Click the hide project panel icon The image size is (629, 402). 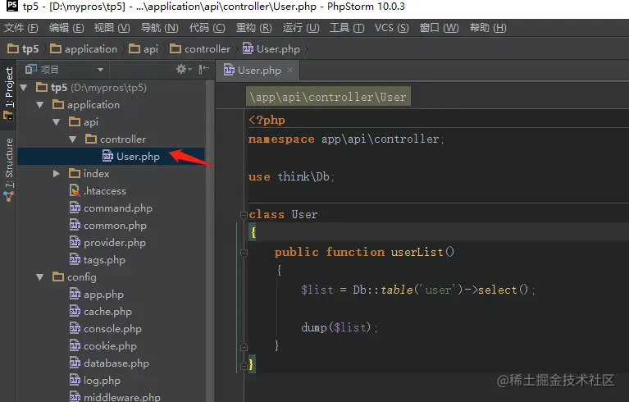click(x=203, y=70)
